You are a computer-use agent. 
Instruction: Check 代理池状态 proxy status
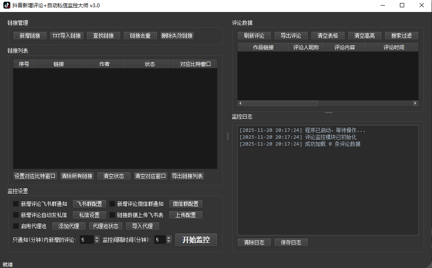(x=105, y=226)
